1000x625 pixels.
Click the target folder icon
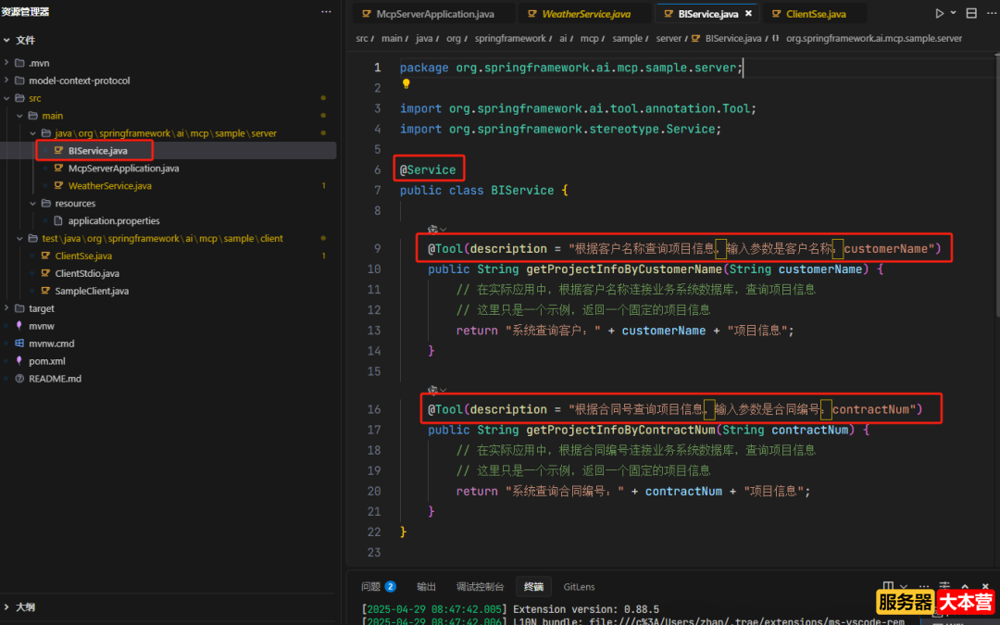tap(19, 308)
